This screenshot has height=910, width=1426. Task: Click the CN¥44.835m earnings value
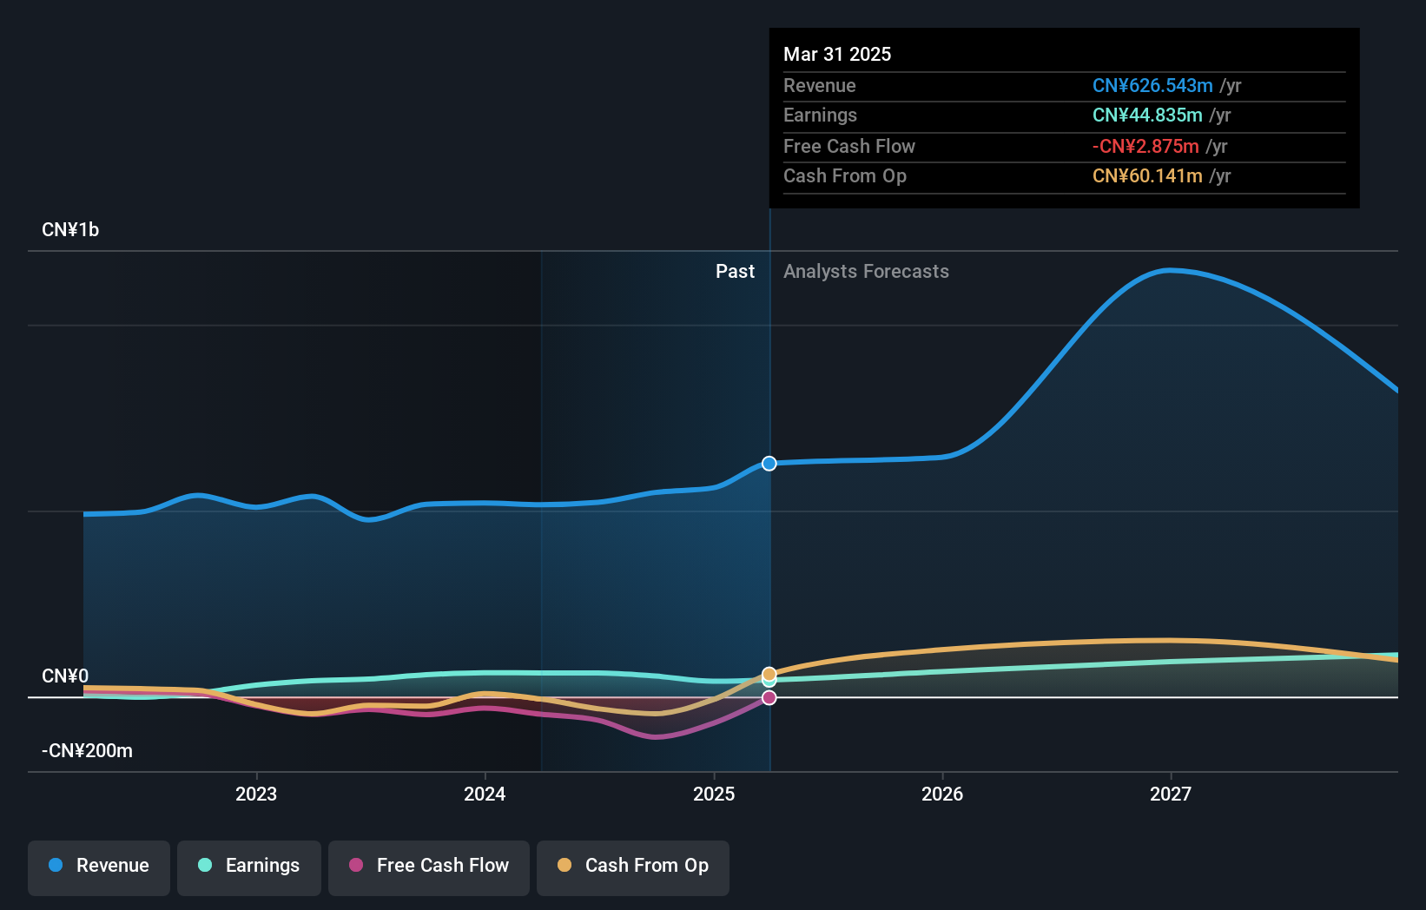tap(1147, 115)
